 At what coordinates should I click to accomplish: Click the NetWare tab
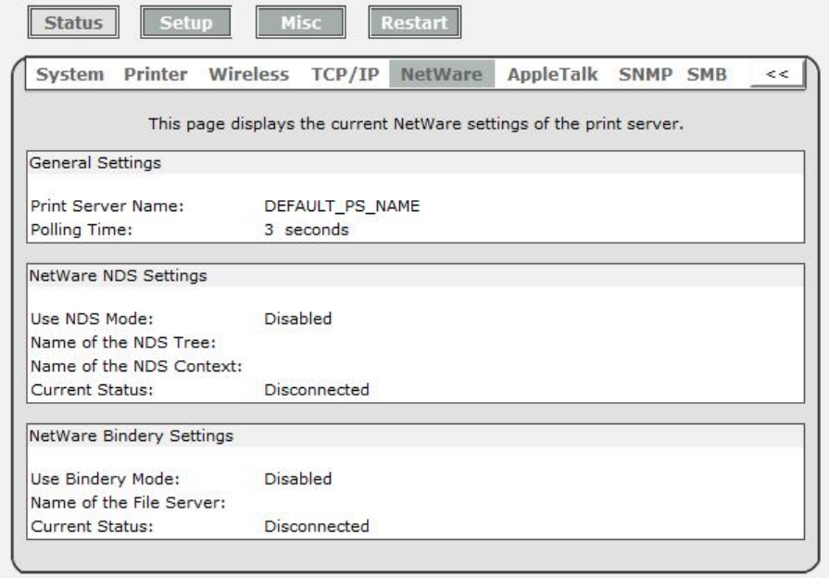pos(441,74)
